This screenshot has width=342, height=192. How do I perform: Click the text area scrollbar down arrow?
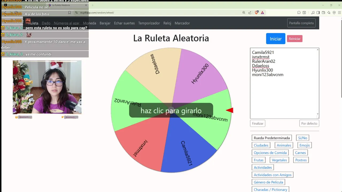[318, 114]
